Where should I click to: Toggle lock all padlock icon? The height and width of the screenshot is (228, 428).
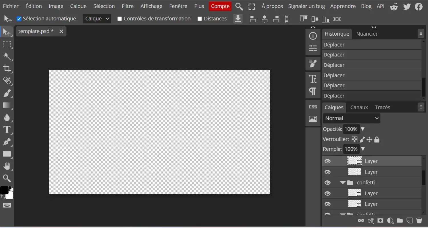(377, 140)
